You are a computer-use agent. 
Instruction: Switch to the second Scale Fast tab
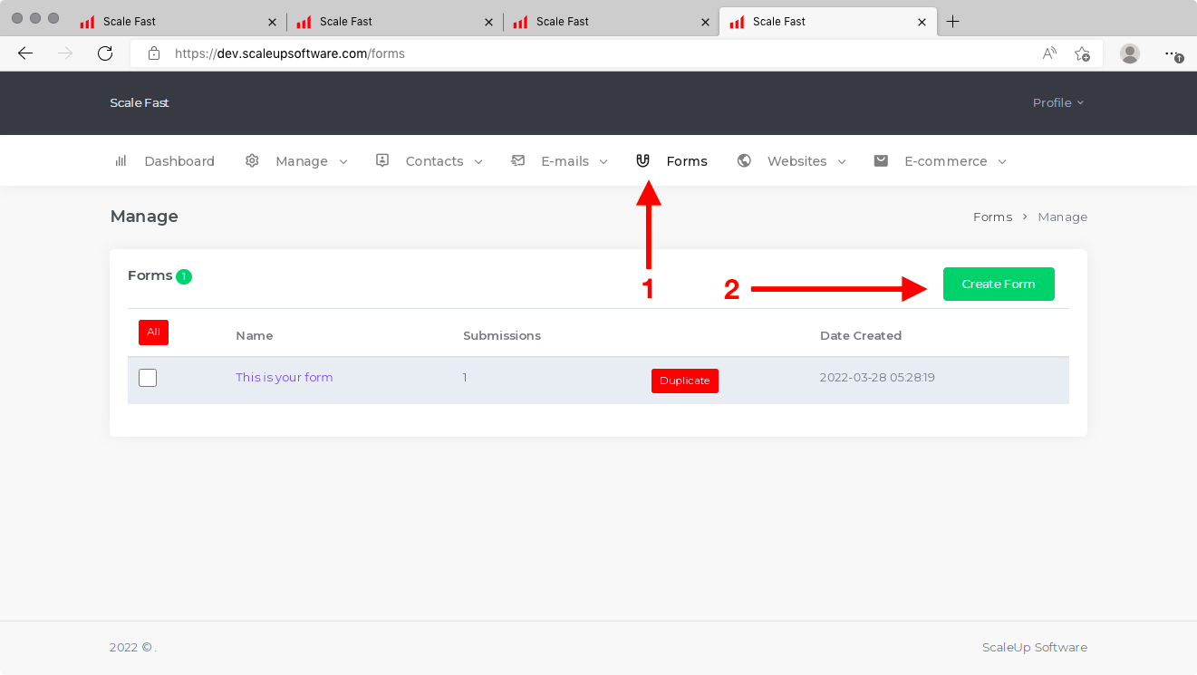tap(394, 22)
